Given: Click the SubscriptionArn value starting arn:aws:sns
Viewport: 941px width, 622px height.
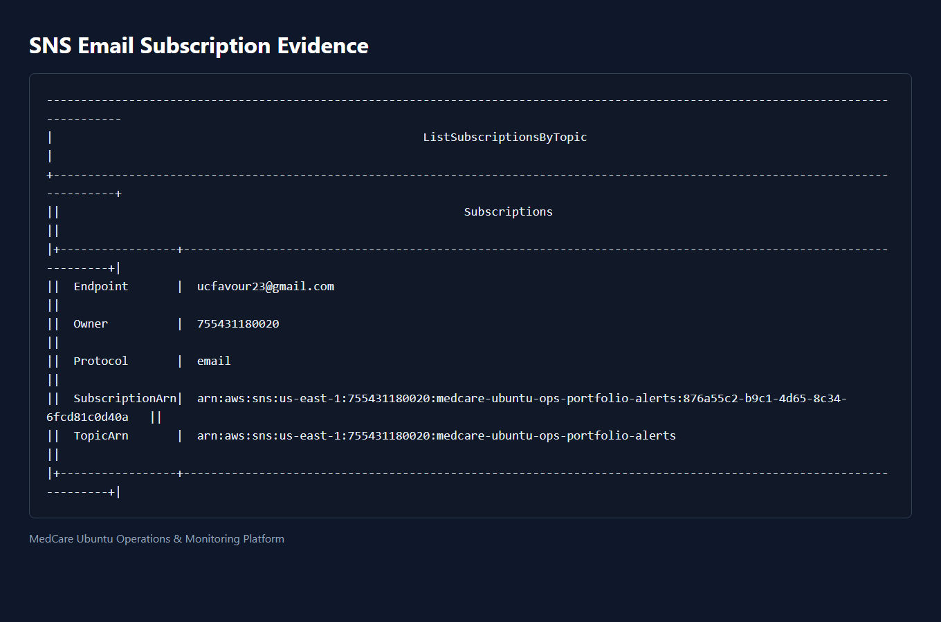Looking at the screenshot, I should coord(522,398).
